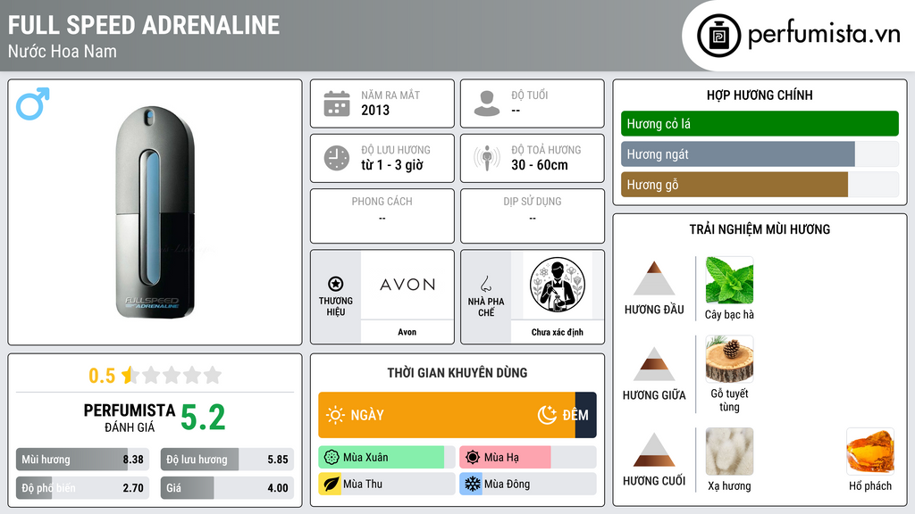The width and height of the screenshot is (915, 514).
Task: Click the nose icon above Nhà pha chế
Action: coord(485,284)
